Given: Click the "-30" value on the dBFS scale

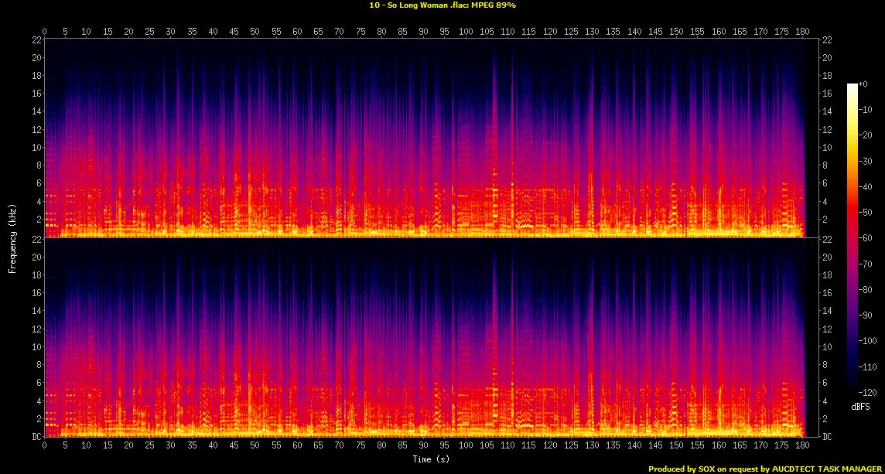Looking at the screenshot, I should (865, 161).
